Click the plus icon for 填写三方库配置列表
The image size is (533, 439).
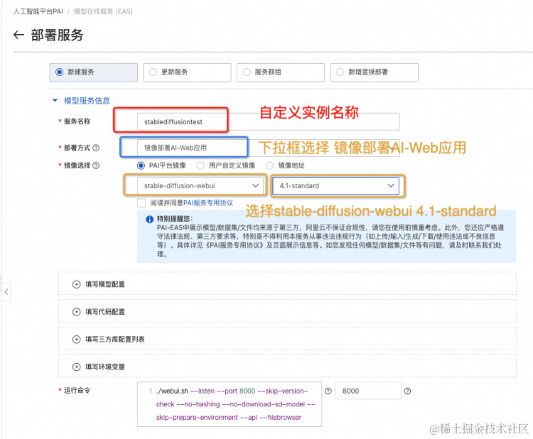pos(77,340)
